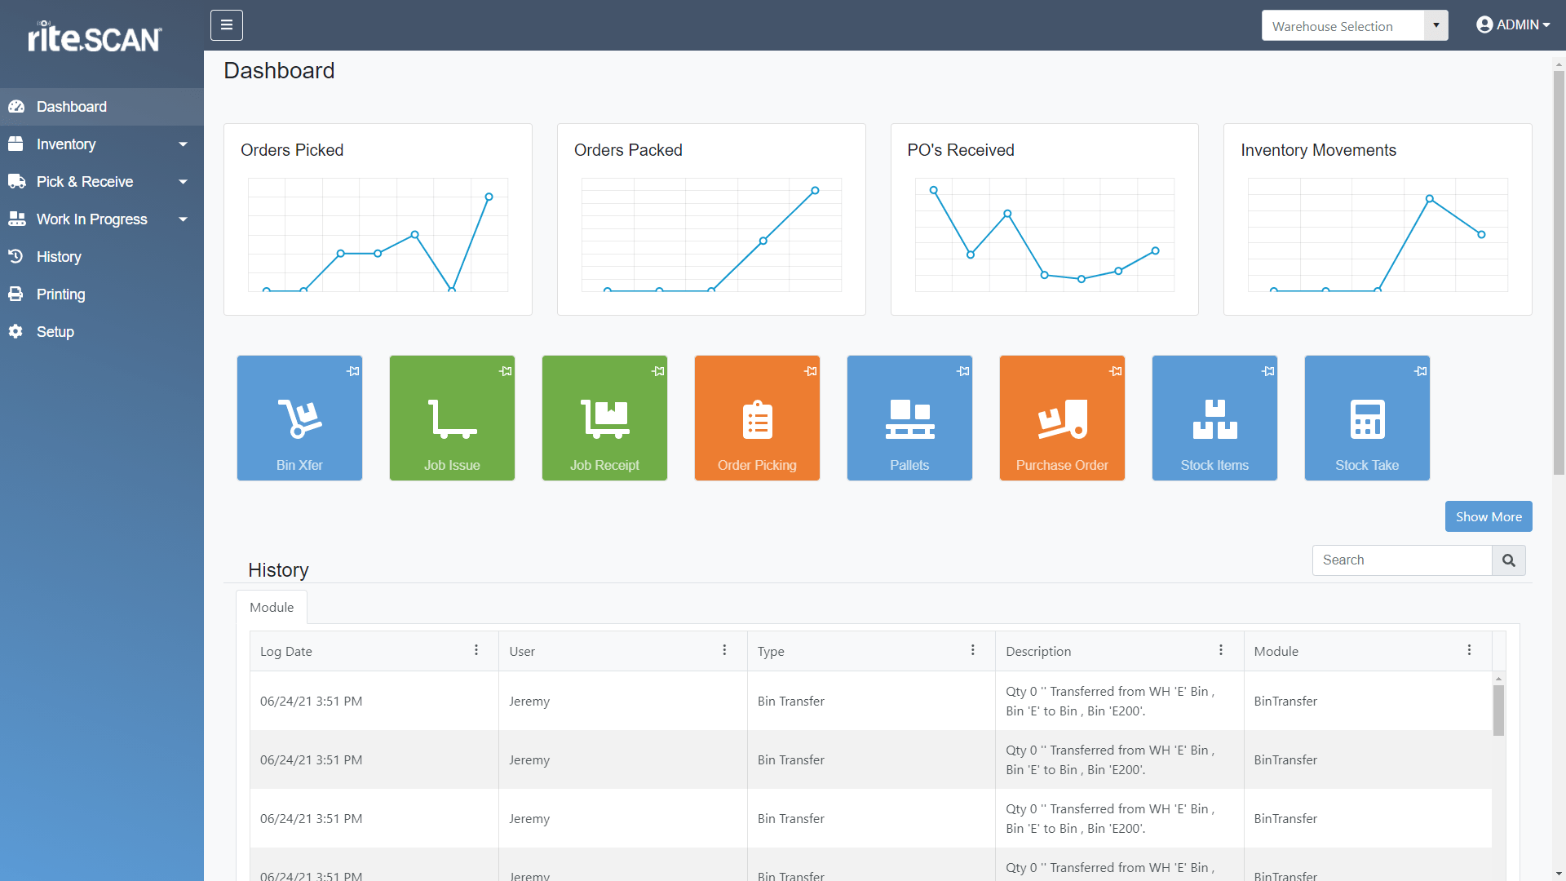Image resolution: width=1566 pixels, height=881 pixels.
Task: Switch to the Module tab
Action: click(271, 607)
